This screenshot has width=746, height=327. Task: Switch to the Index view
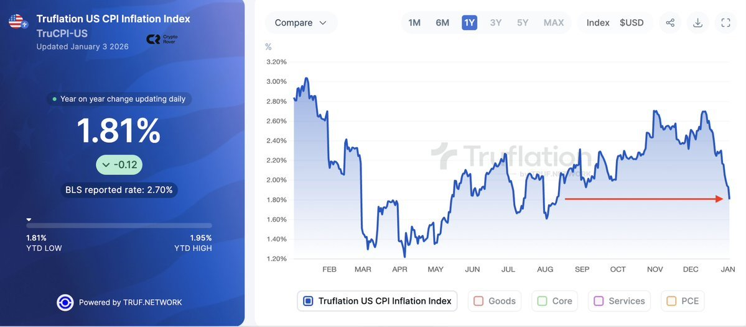point(598,23)
